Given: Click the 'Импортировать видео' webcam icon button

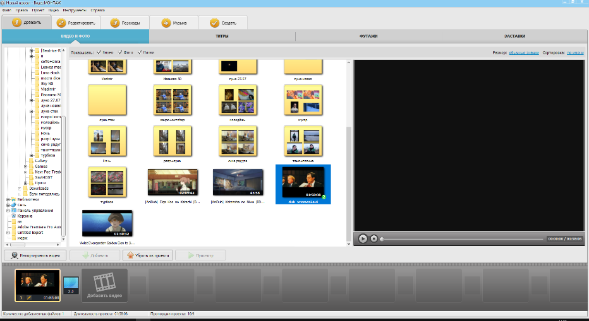Looking at the screenshot, I should (35, 255).
